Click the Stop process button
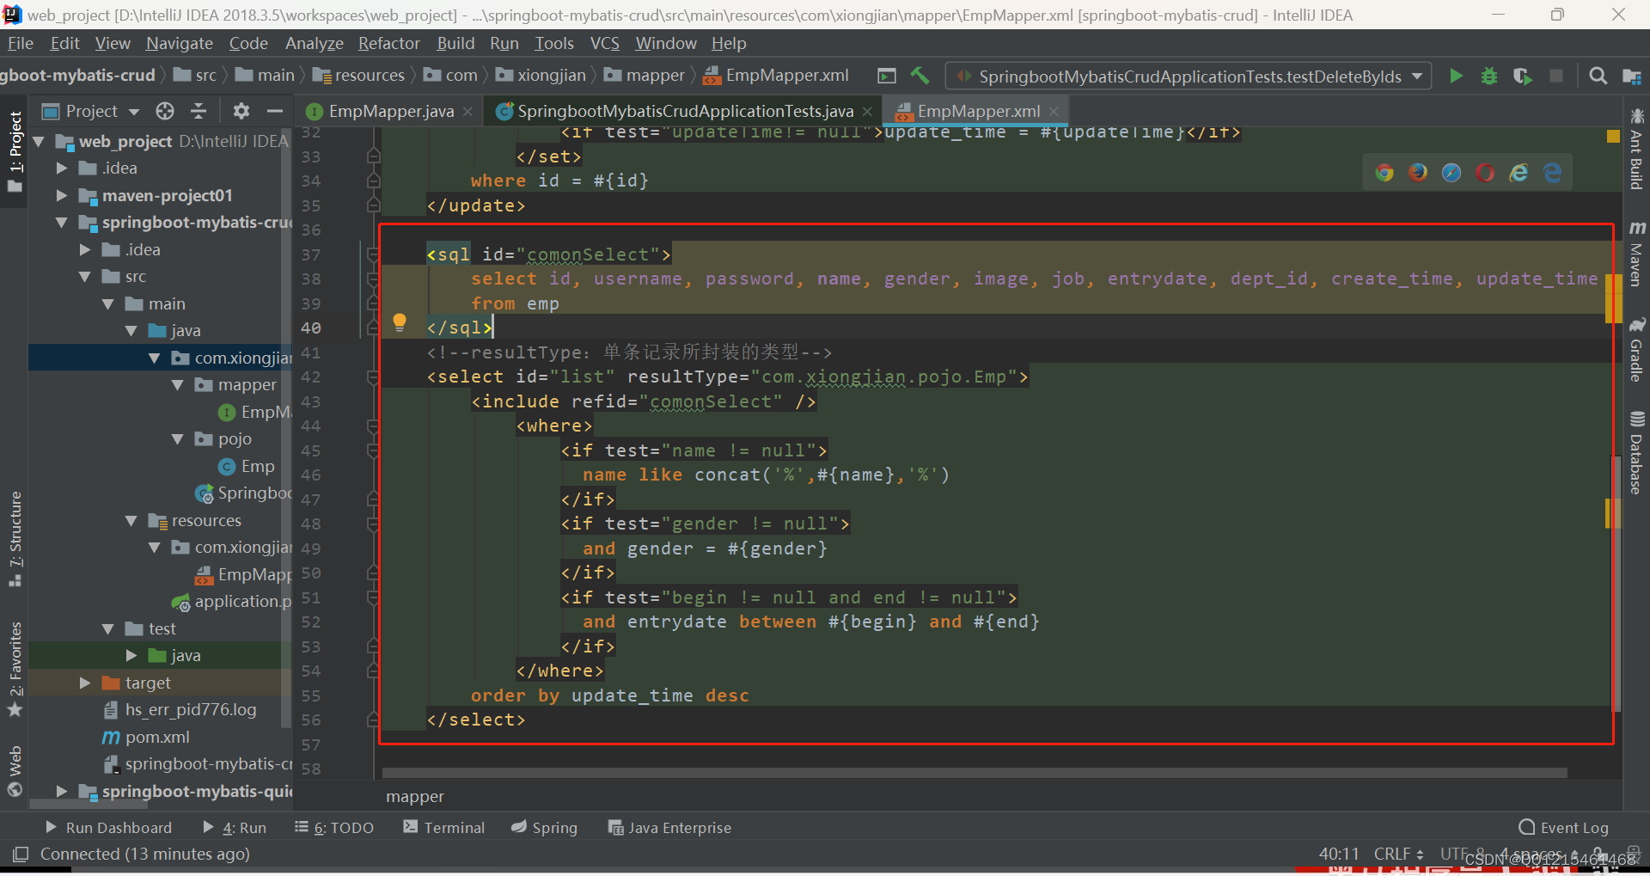The width and height of the screenshot is (1650, 876). 1555,77
